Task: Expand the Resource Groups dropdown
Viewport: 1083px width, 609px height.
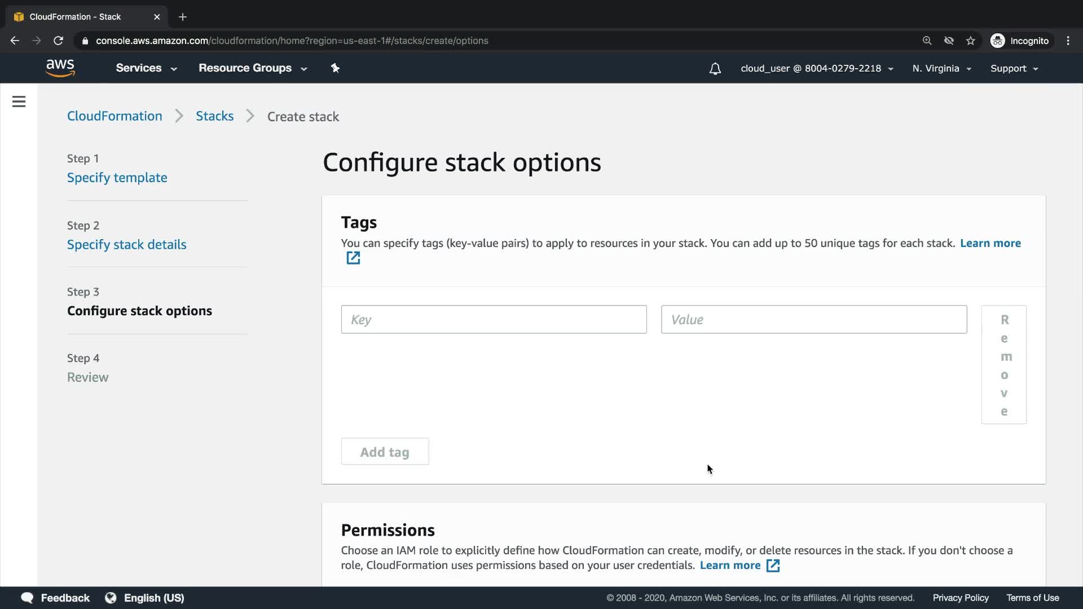Action: [x=252, y=68]
